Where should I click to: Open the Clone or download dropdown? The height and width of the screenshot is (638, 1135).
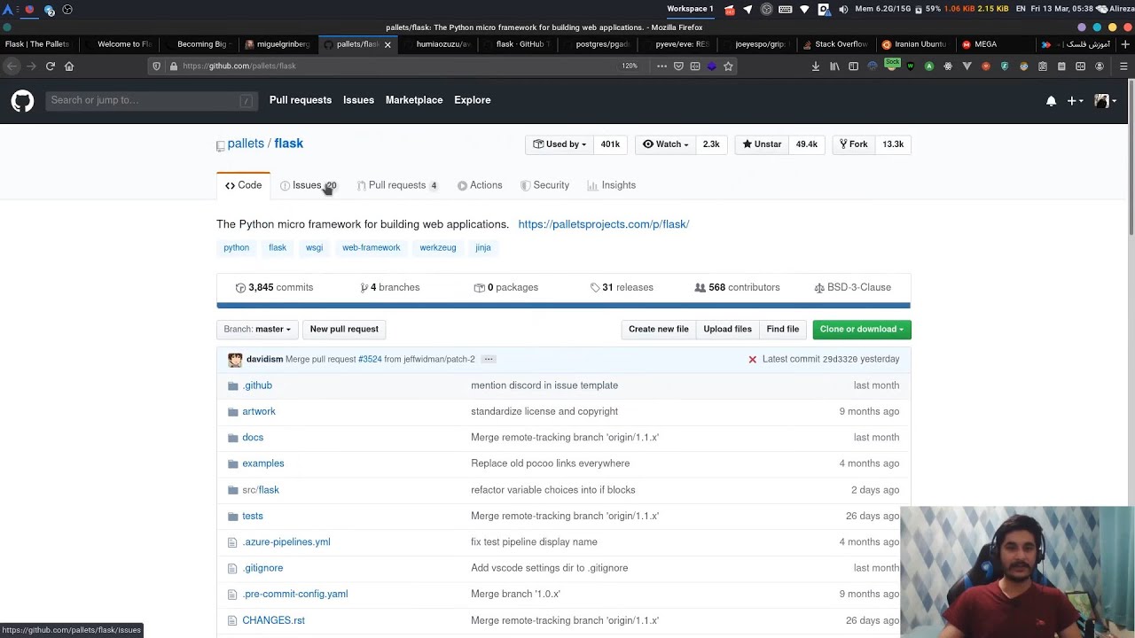click(862, 330)
